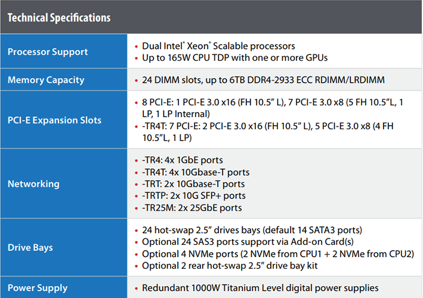Click the -TR4T 7 PCI-E description line
423x298 pixels.
click(x=268, y=132)
